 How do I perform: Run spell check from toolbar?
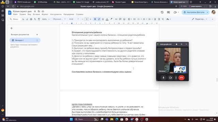[35, 19]
